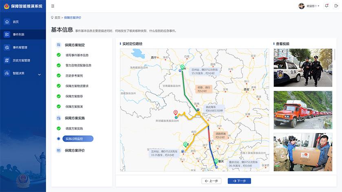Click green check beside 保障方案物资要求

coord(59,86)
